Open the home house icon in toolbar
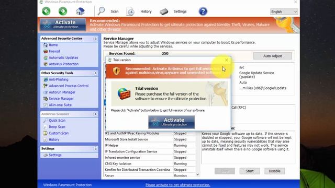Viewport: 335px width, 188px height. point(80,11)
